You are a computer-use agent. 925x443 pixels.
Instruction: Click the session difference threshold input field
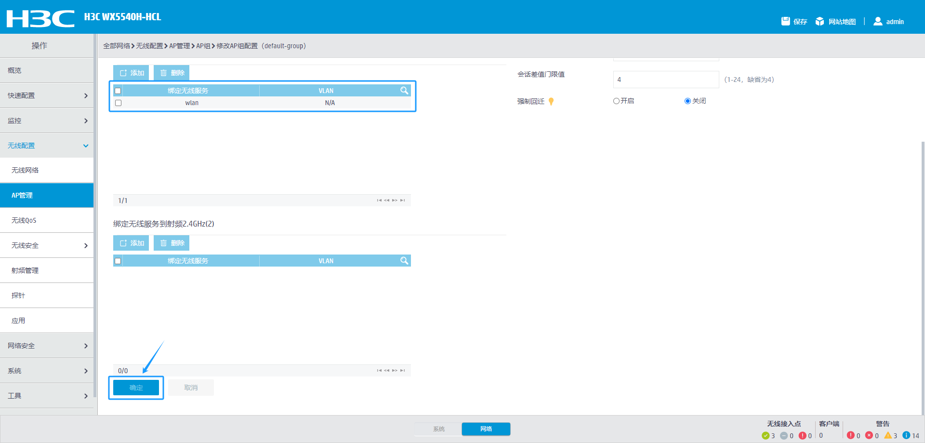[665, 80]
